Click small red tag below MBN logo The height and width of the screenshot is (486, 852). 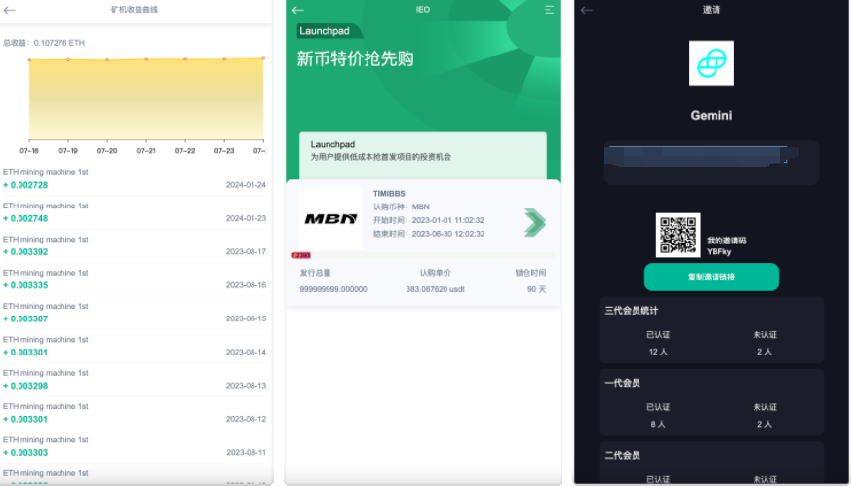pos(301,255)
